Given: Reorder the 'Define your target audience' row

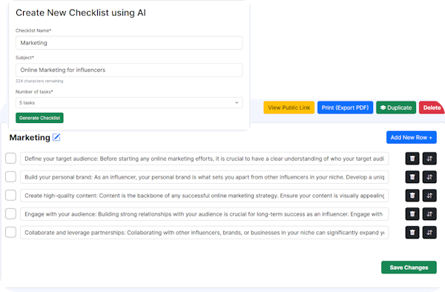Looking at the screenshot, I should coord(429,159).
